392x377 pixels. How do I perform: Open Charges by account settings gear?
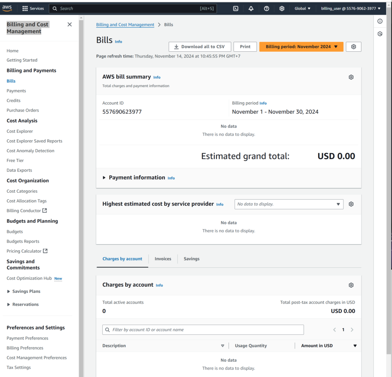tap(351, 285)
